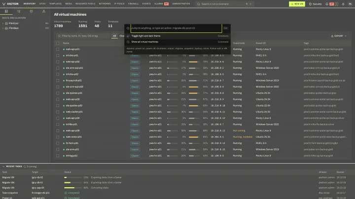
Task: Click the filter field magnifier icon
Action: tap(59, 36)
